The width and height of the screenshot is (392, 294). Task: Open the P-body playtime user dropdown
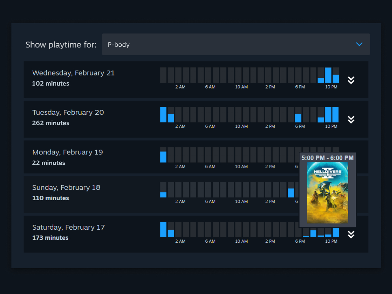[x=236, y=44]
